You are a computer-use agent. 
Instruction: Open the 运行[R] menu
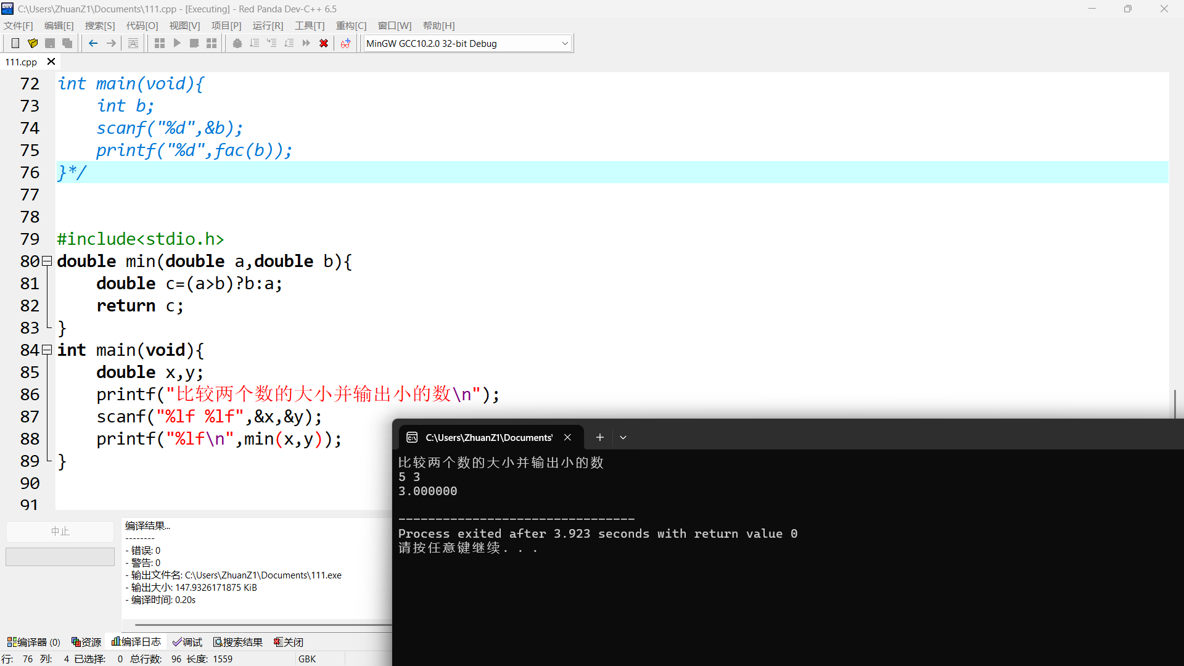268,25
